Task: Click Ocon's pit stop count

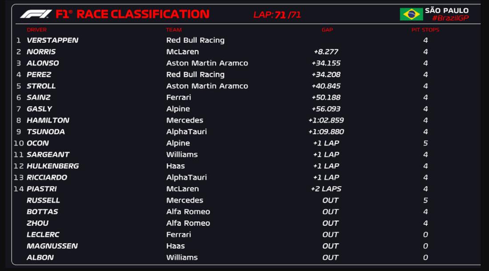Action: (x=425, y=143)
